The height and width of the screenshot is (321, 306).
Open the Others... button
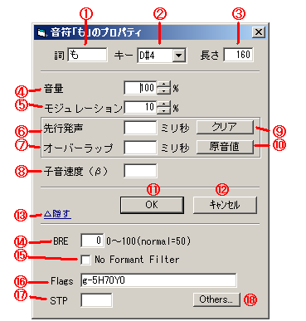(216, 299)
